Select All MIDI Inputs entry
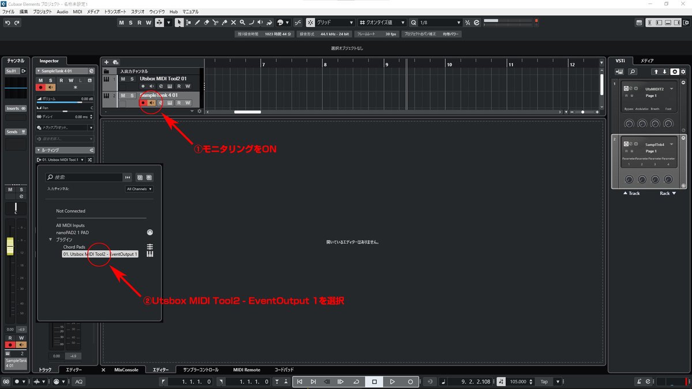 [x=70, y=225]
